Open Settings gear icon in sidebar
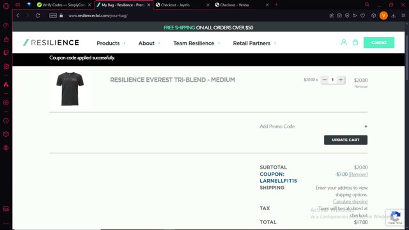The height and width of the screenshot is (230, 409). tap(6, 148)
